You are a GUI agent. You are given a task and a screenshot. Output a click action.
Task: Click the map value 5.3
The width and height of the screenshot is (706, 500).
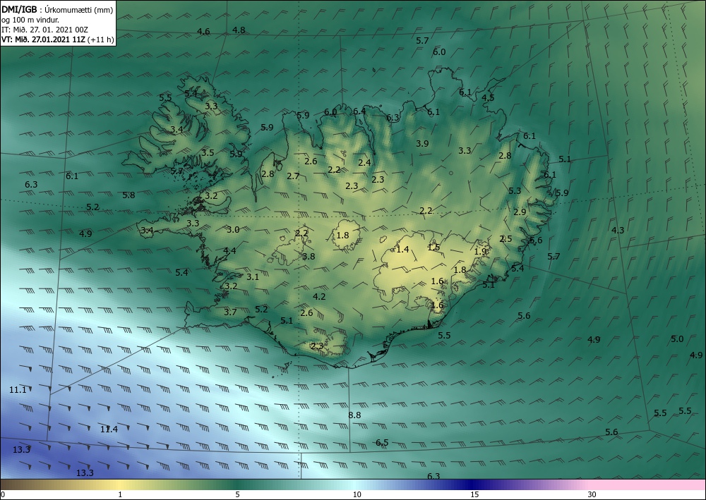click(x=515, y=190)
